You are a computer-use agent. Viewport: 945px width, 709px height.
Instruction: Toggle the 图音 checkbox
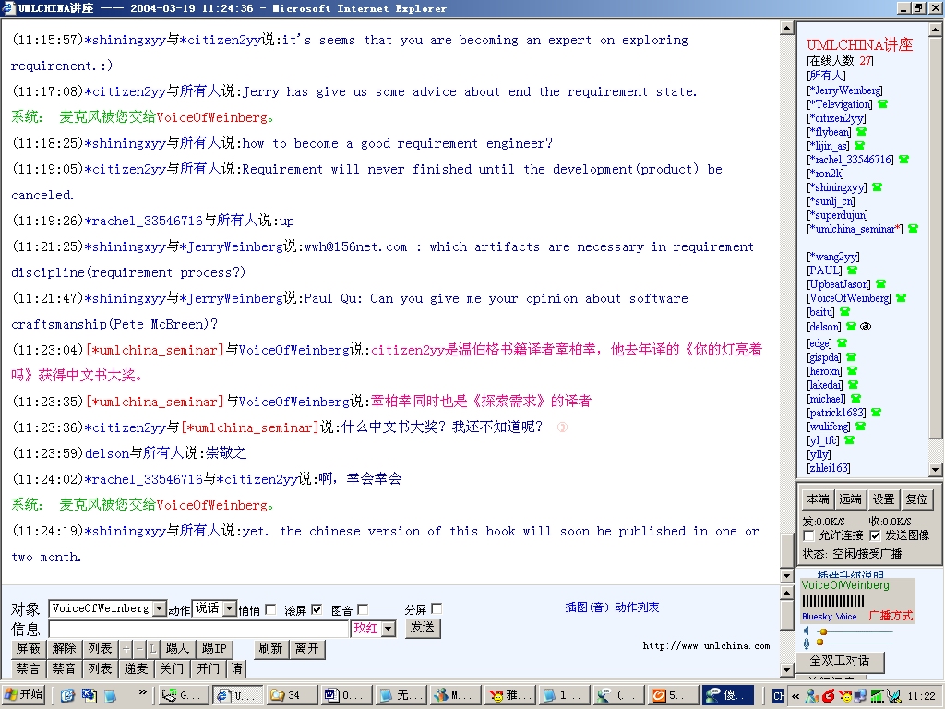tap(362, 610)
